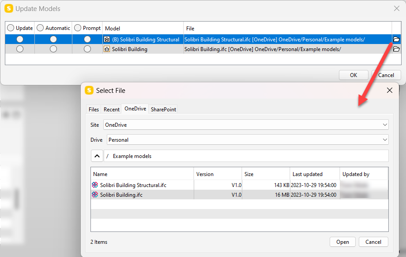Open folder icon for Solibri Building row
This screenshot has width=406, height=257.
(396, 49)
